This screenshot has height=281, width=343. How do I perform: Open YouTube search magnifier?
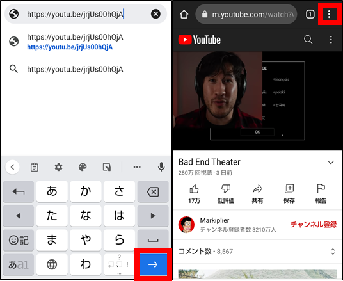tap(308, 40)
